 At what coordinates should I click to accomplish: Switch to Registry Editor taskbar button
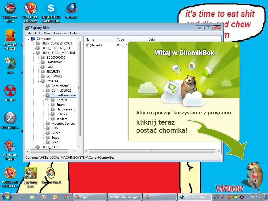coord(194,197)
